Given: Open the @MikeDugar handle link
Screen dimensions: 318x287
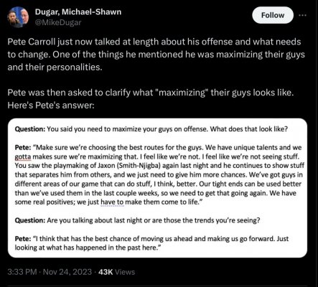Looking at the screenshot, I should pyautogui.click(x=58, y=22).
